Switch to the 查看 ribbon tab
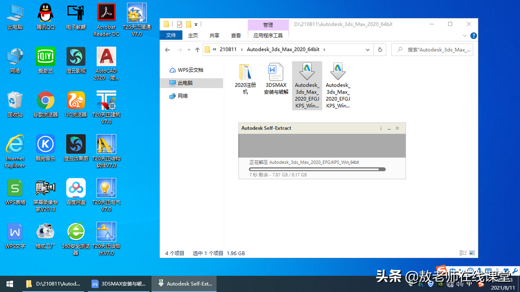The height and width of the screenshot is (292, 520). (236, 36)
